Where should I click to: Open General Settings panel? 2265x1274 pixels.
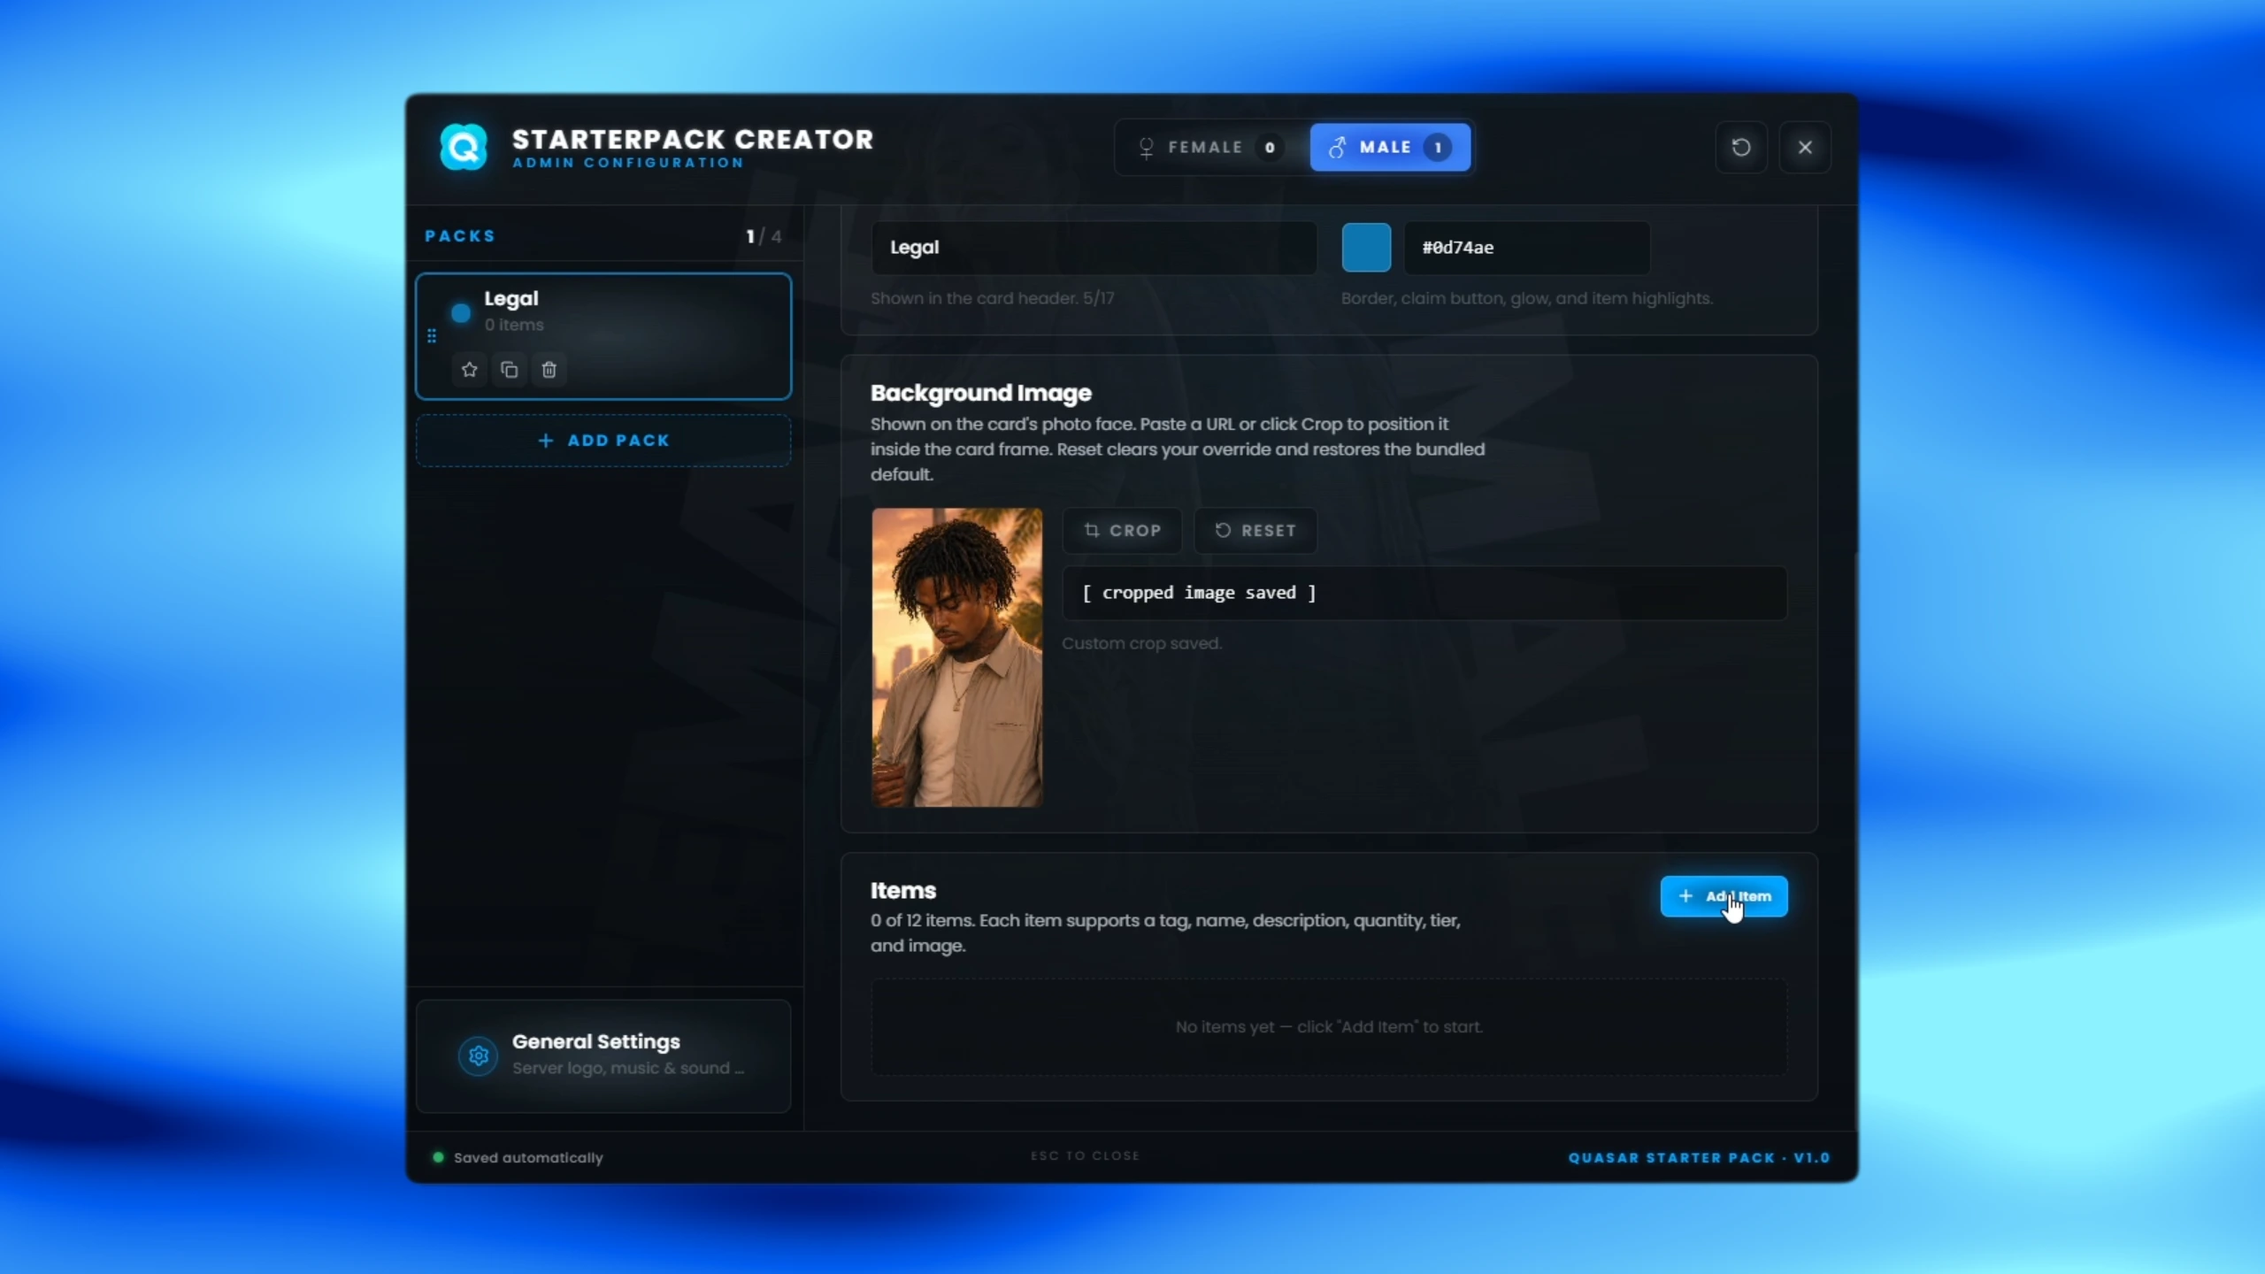603,1055
